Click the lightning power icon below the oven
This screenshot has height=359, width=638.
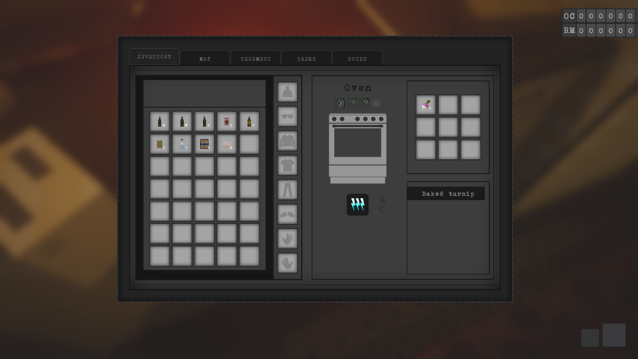(358, 205)
